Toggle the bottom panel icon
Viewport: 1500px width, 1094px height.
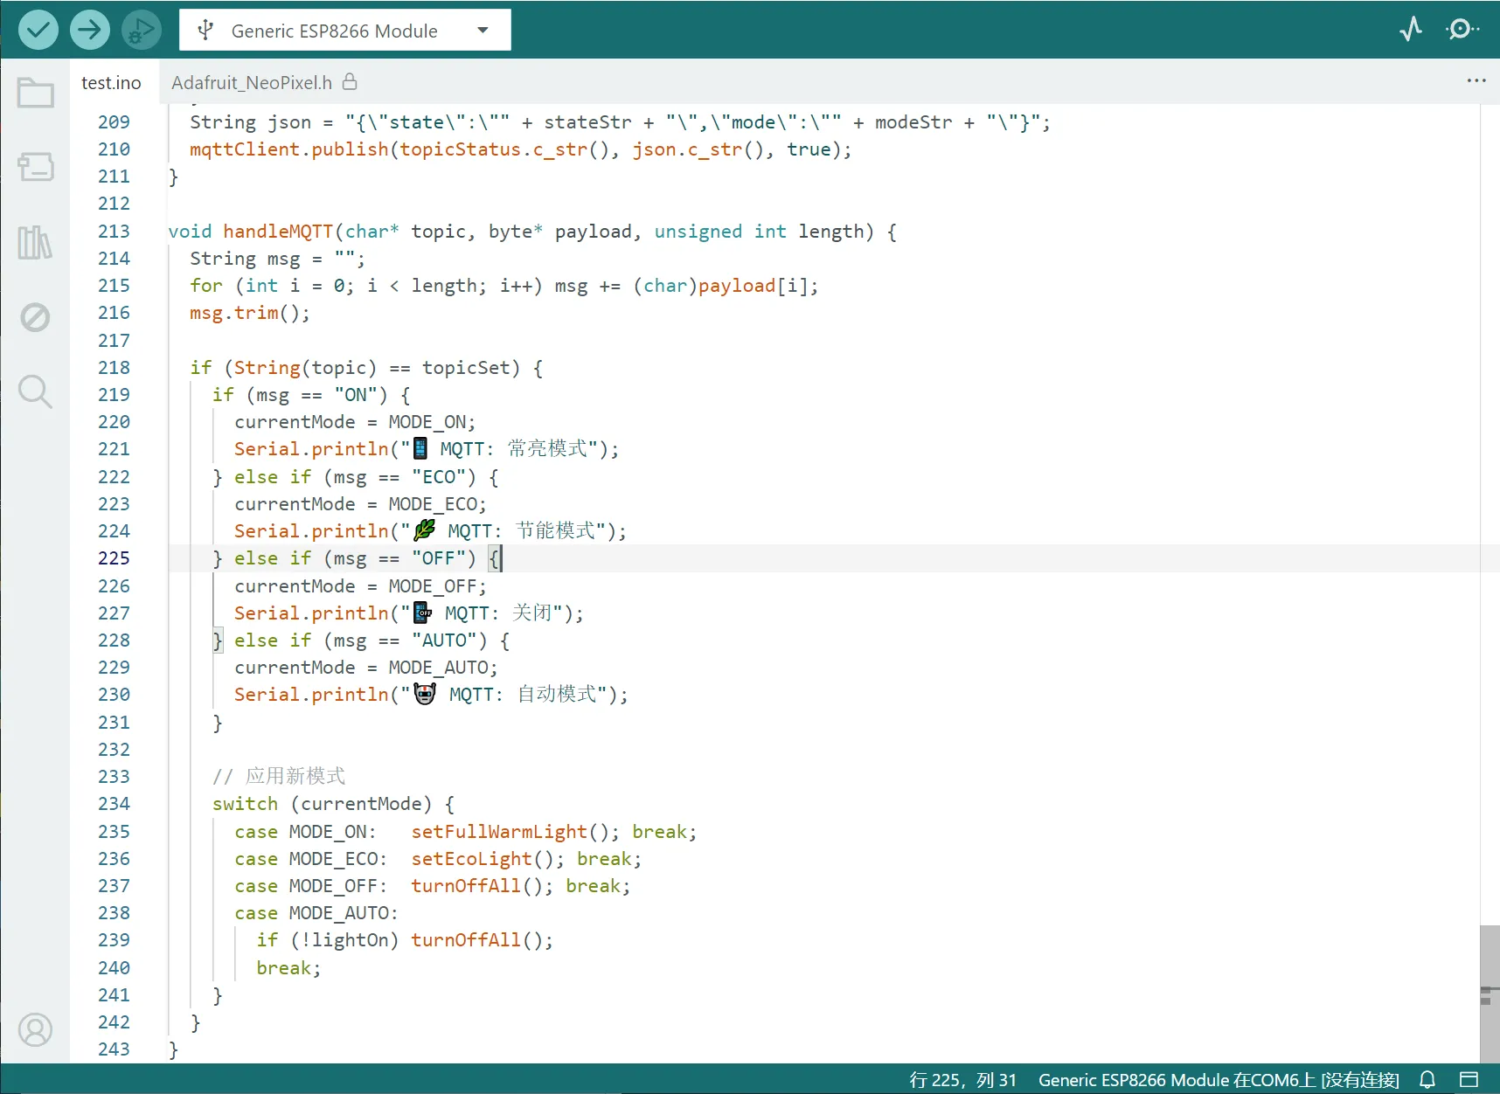pyautogui.click(x=1469, y=1080)
